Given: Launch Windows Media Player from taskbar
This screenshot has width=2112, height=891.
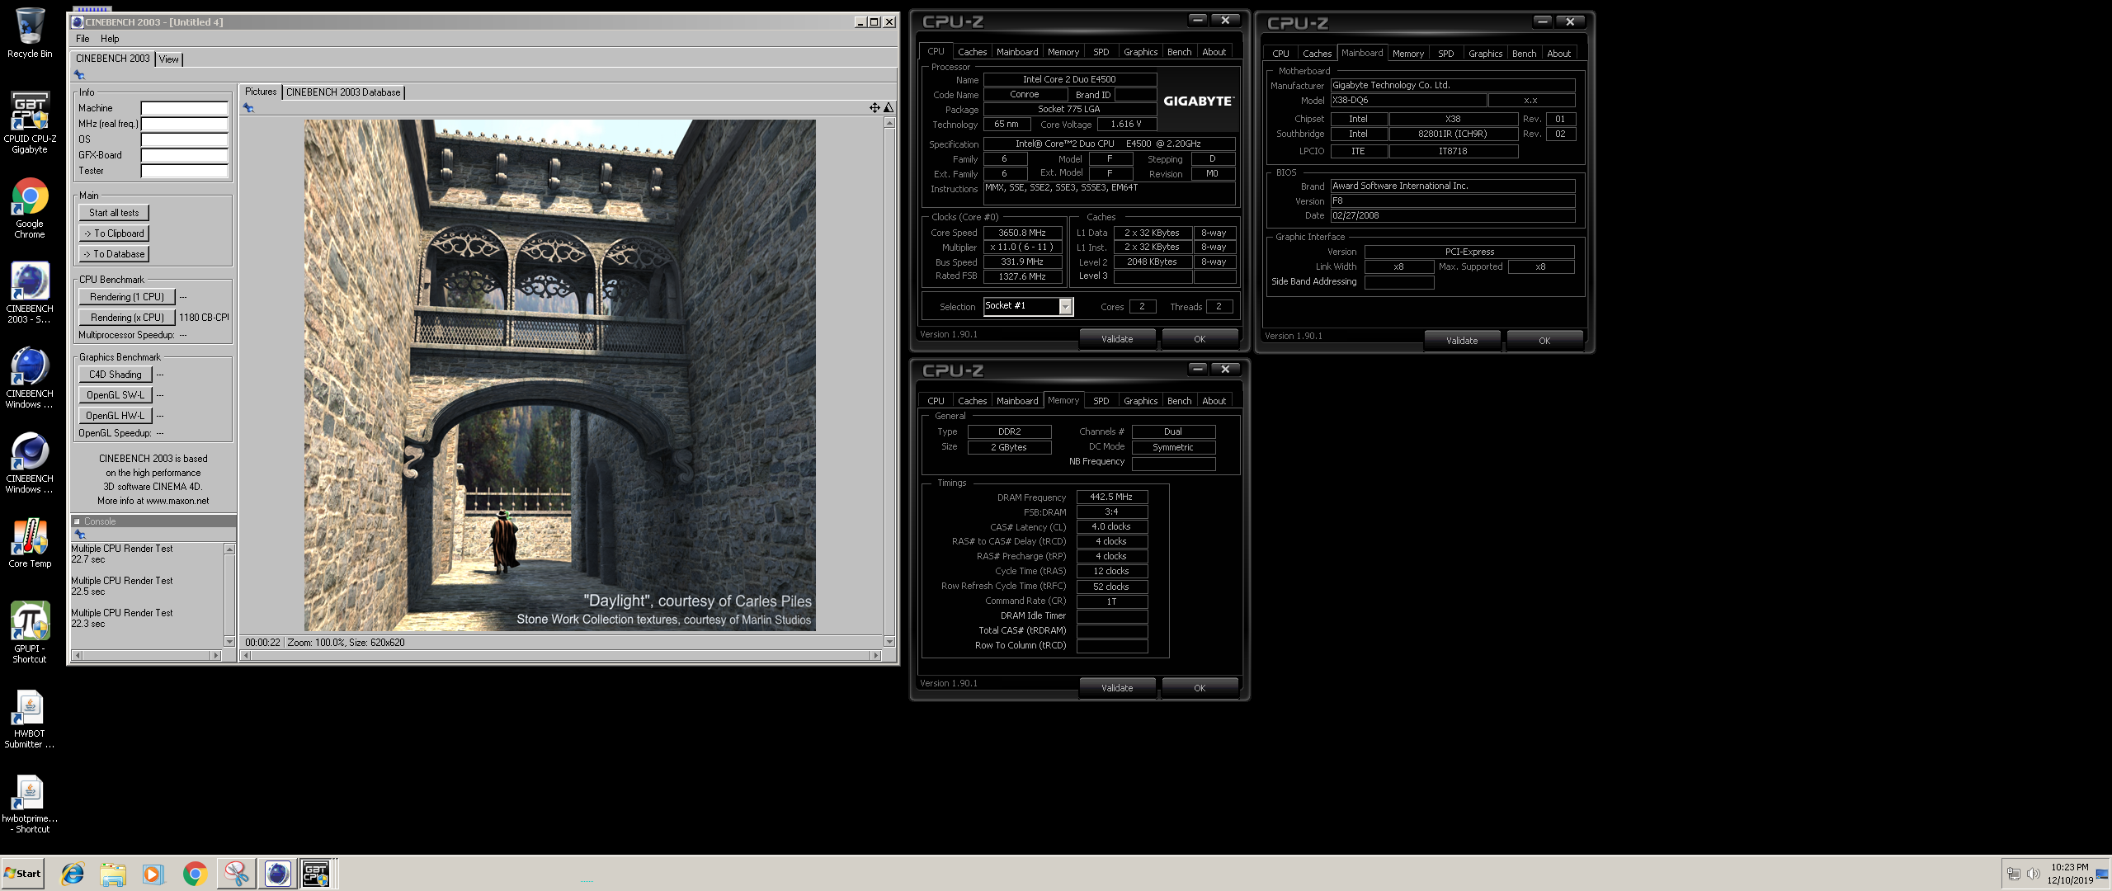Looking at the screenshot, I should [153, 874].
